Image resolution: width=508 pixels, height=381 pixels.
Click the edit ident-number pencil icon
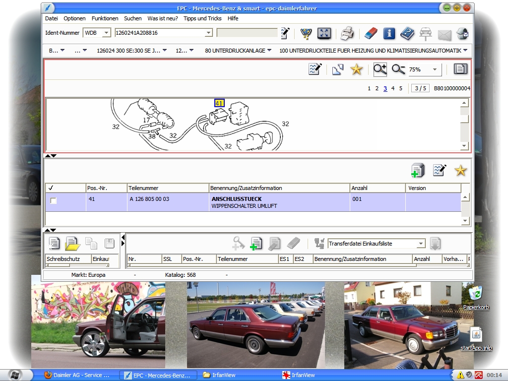pyautogui.click(x=285, y=33)
